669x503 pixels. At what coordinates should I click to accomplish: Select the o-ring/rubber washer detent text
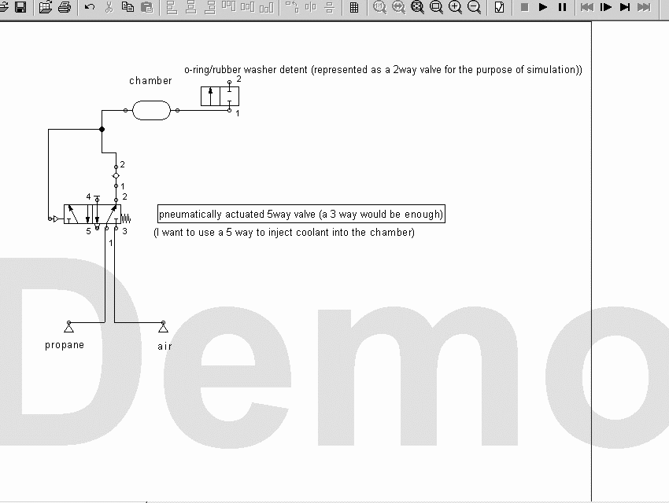(x=383, y=70)
